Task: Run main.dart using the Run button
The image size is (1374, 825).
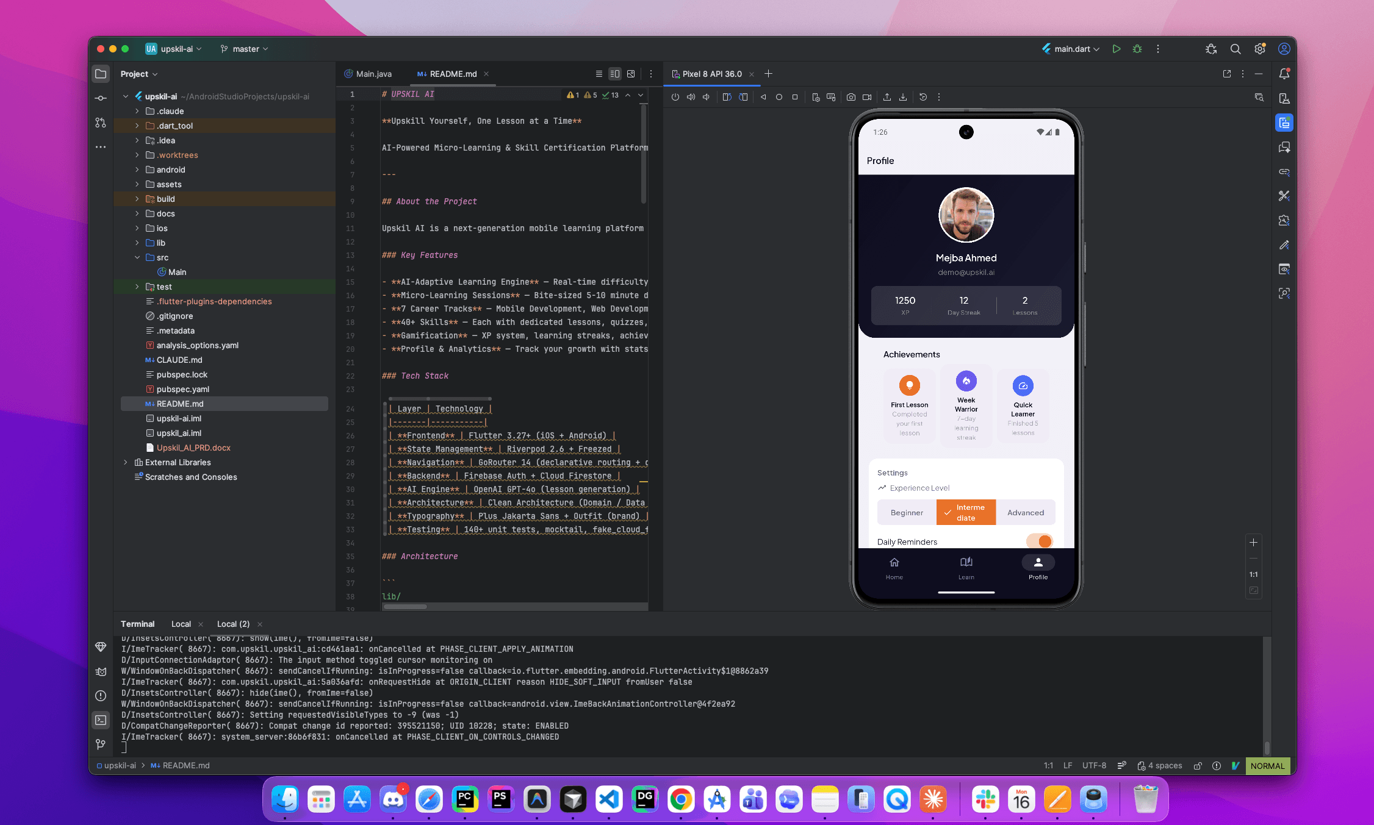Action: pos(1116,49)
